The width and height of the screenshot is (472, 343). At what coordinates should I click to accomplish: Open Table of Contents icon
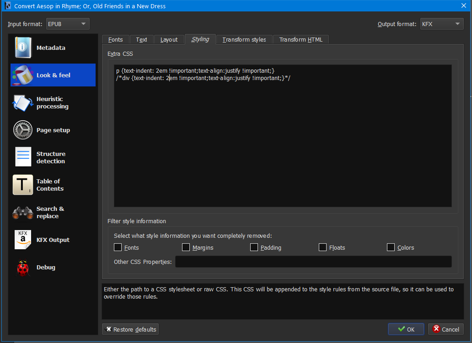pyautogui.click(x=23, y=185)
